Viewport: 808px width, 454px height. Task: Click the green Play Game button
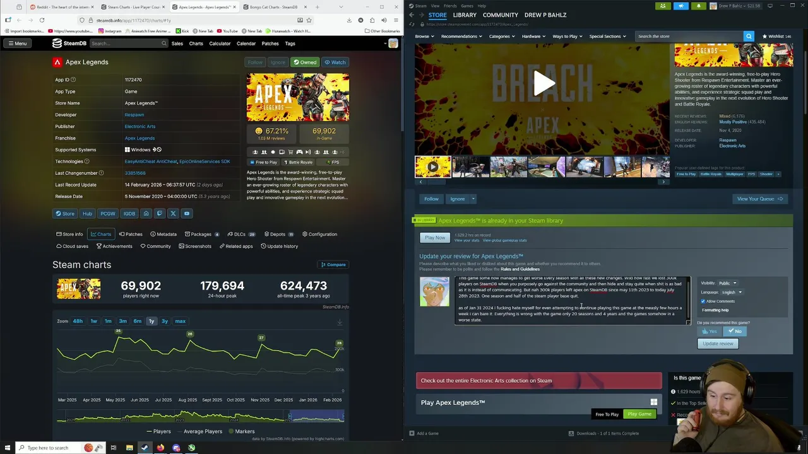[x=639, y=414]
